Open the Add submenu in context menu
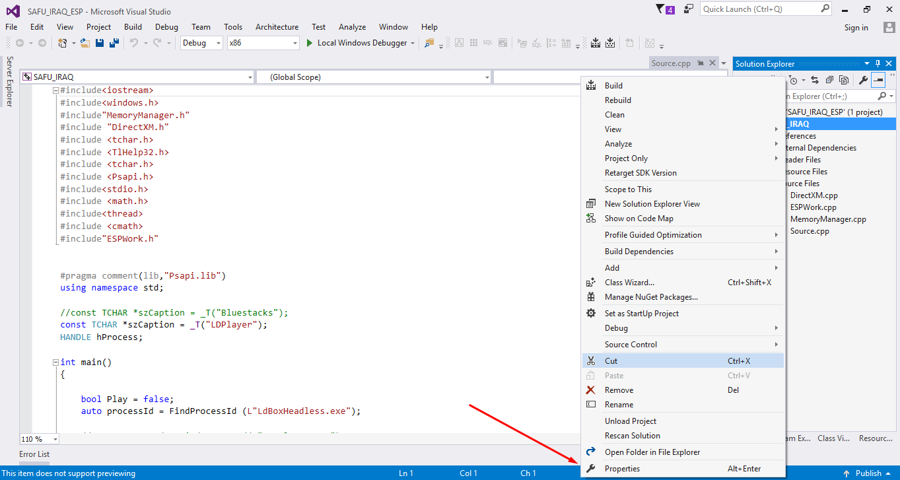 tap(683, 268)
